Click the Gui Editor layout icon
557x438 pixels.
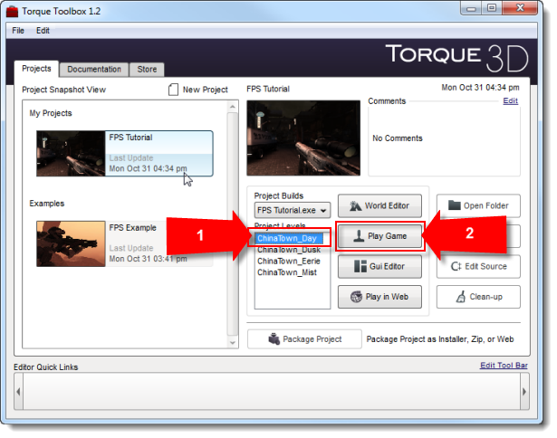360,266
